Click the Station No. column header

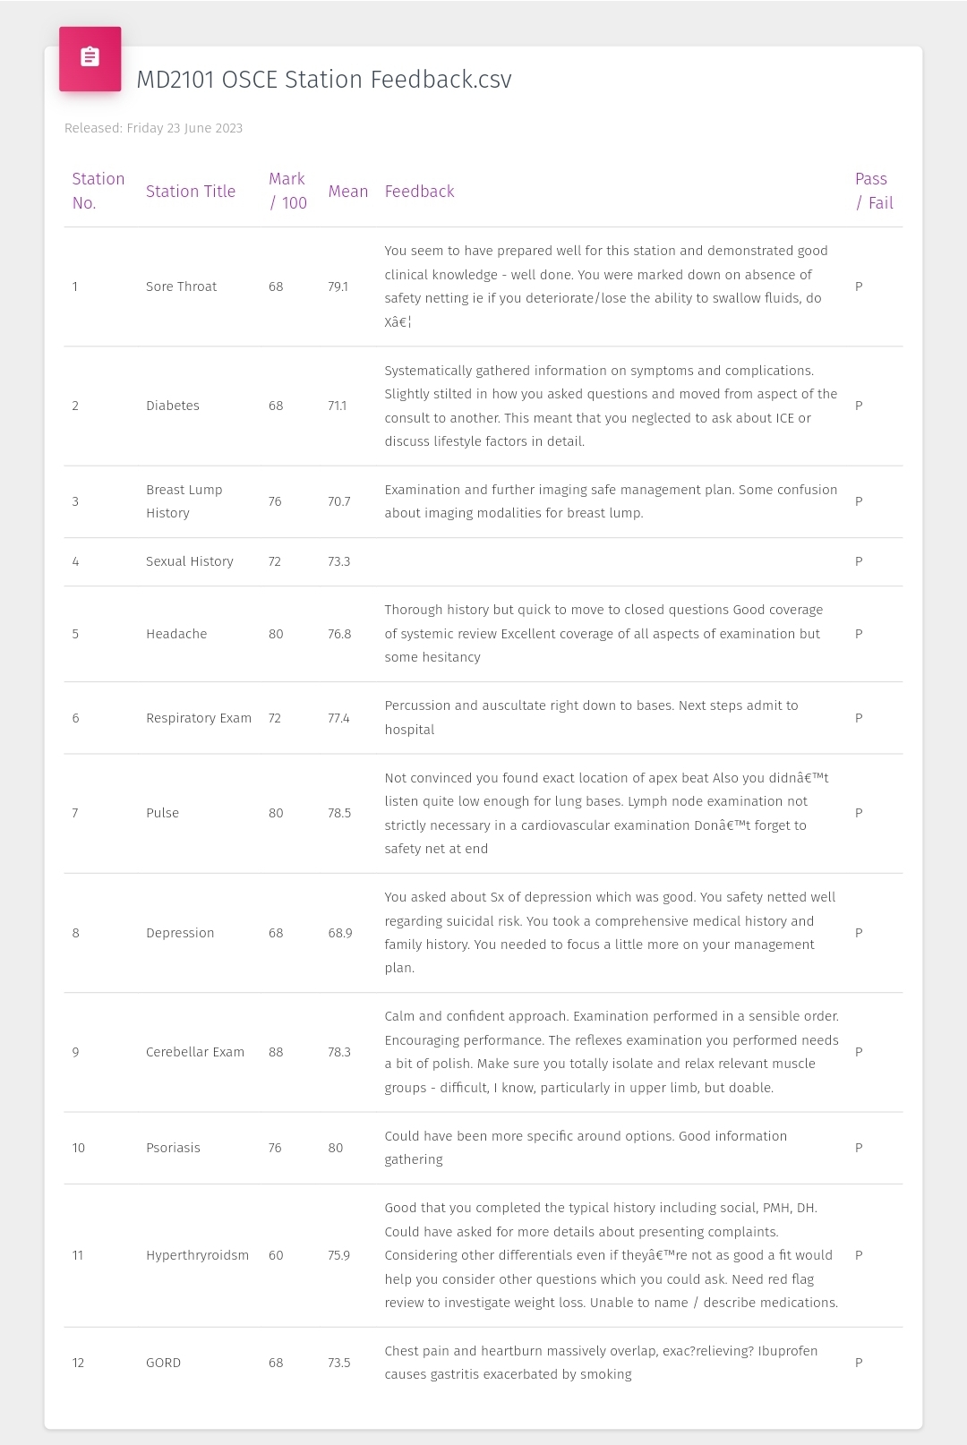[98, 191]
